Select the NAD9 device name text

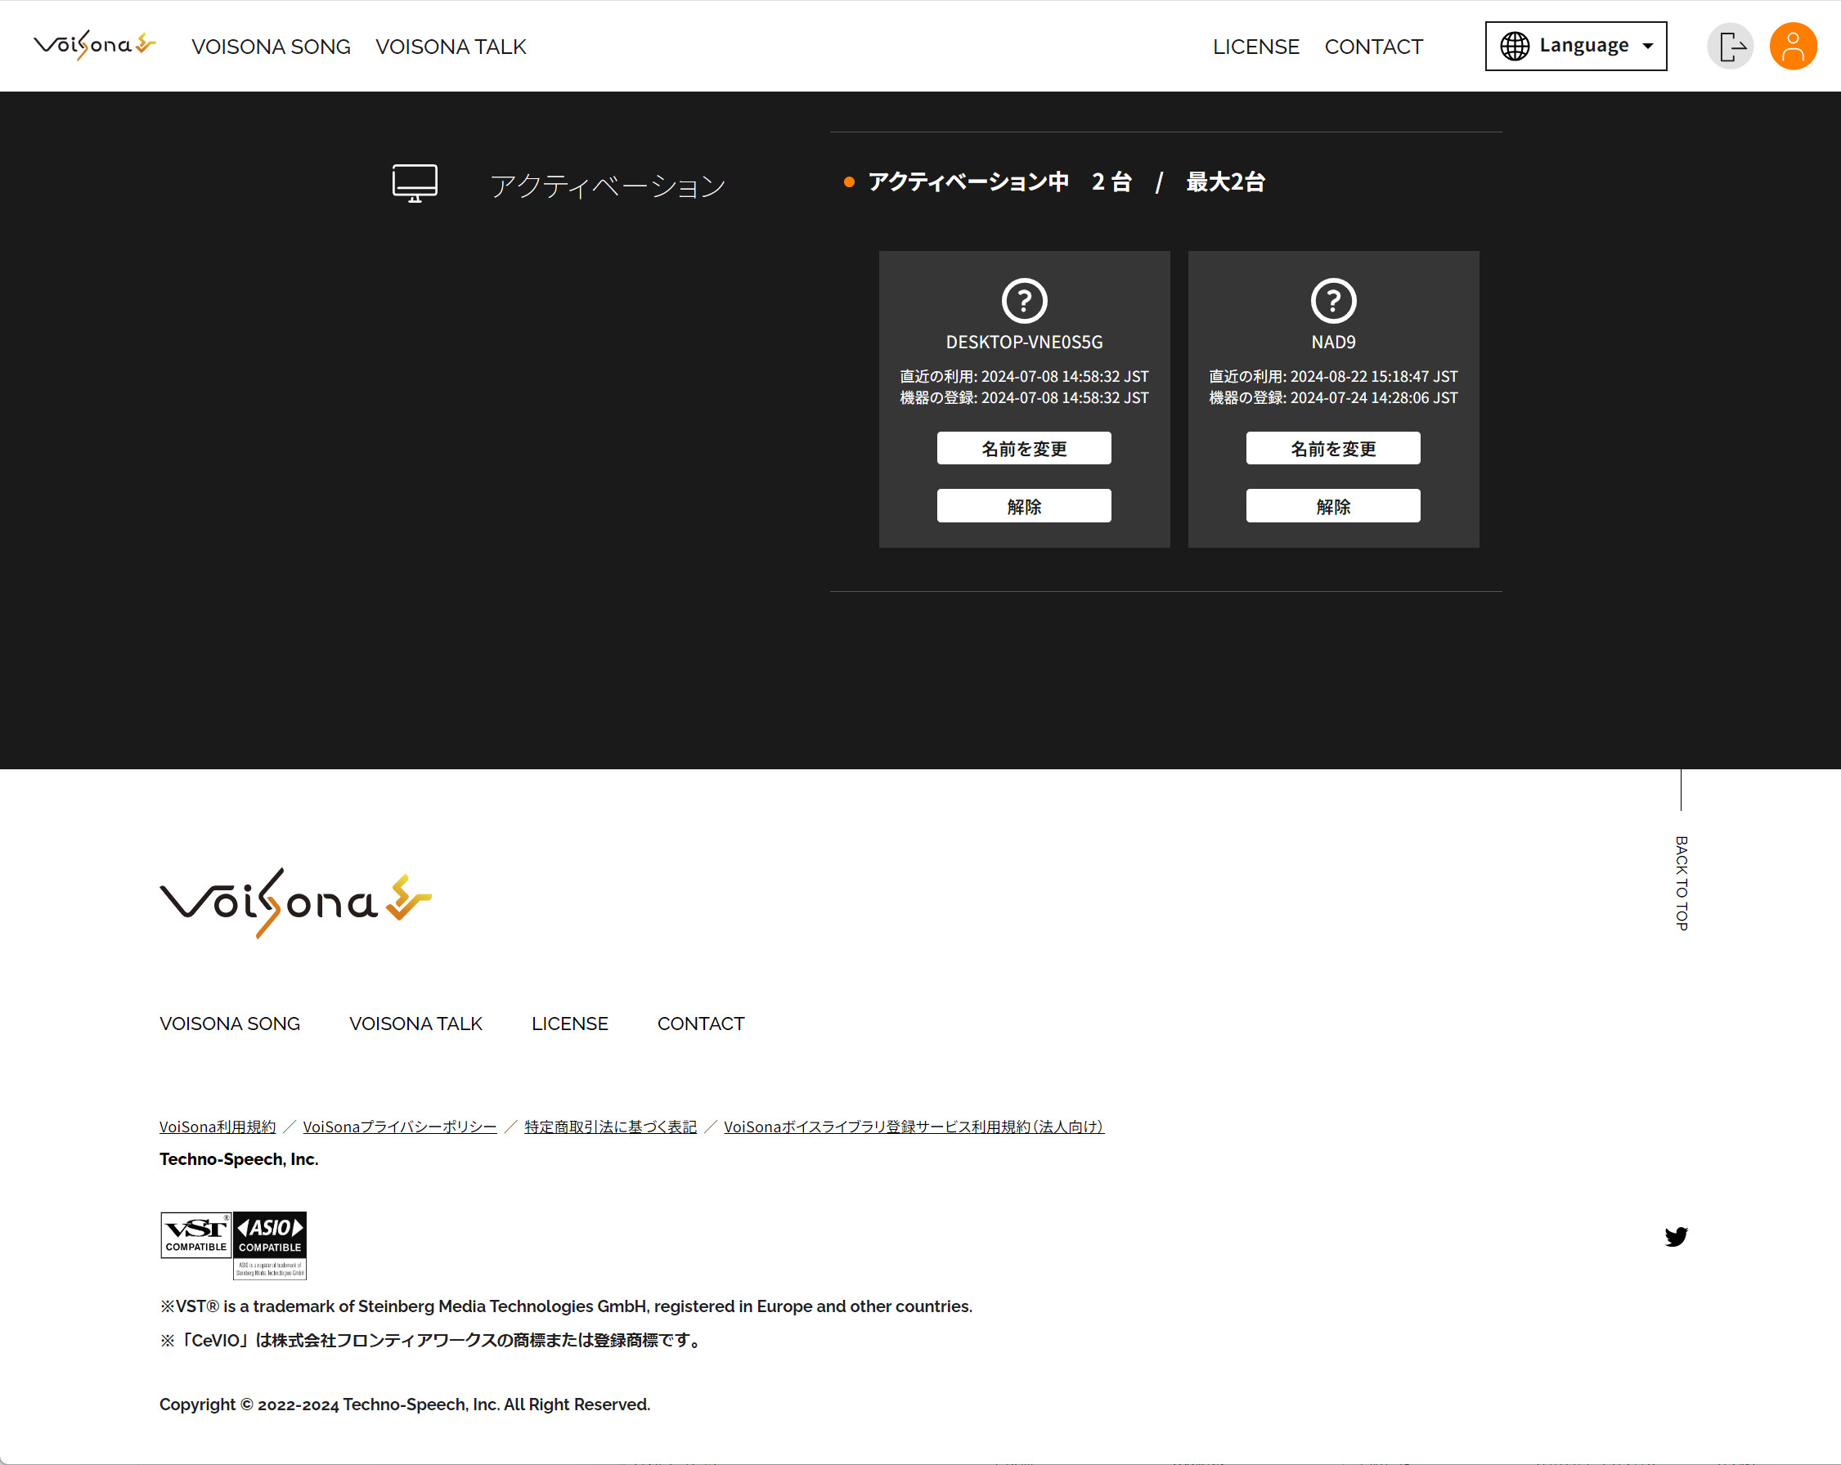[1333, 343]
